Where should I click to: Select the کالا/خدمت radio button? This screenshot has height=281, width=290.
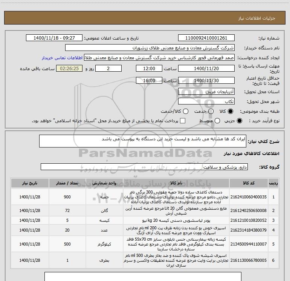point(186,111)
